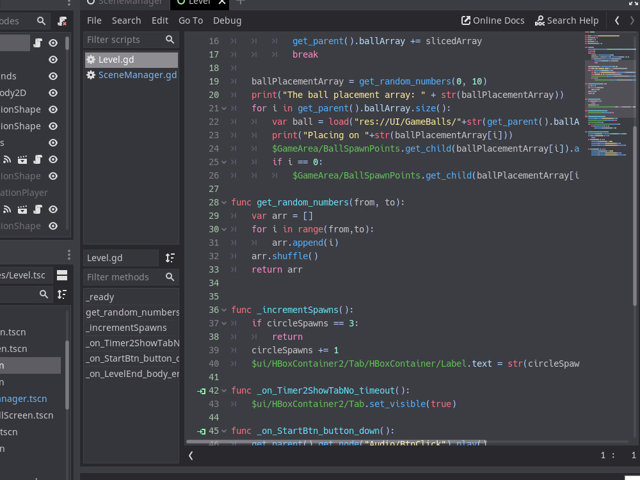Select the 'llScreen.tscn' file in FileSystem
The width and height of the screenshot is (640, 480).
[27, 415]
